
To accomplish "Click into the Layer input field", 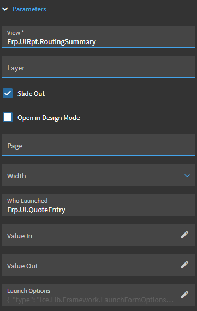I will pos(98,67).
